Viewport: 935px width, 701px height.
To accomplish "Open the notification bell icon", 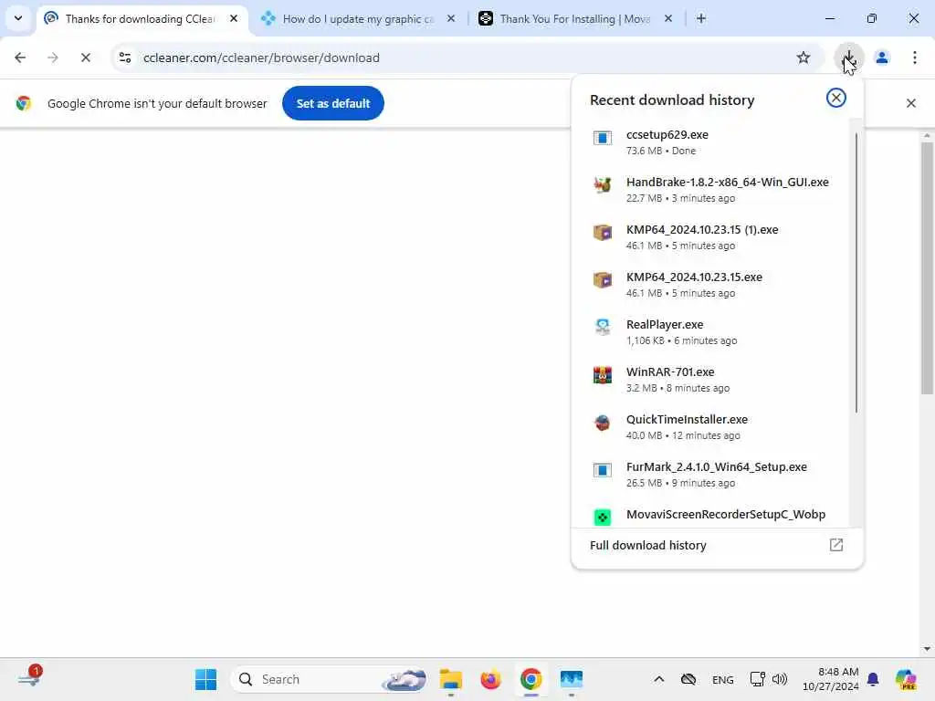I will click(873, 679).
